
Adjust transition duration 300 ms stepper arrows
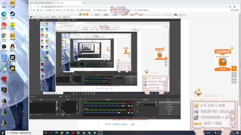tap(156, 105)
